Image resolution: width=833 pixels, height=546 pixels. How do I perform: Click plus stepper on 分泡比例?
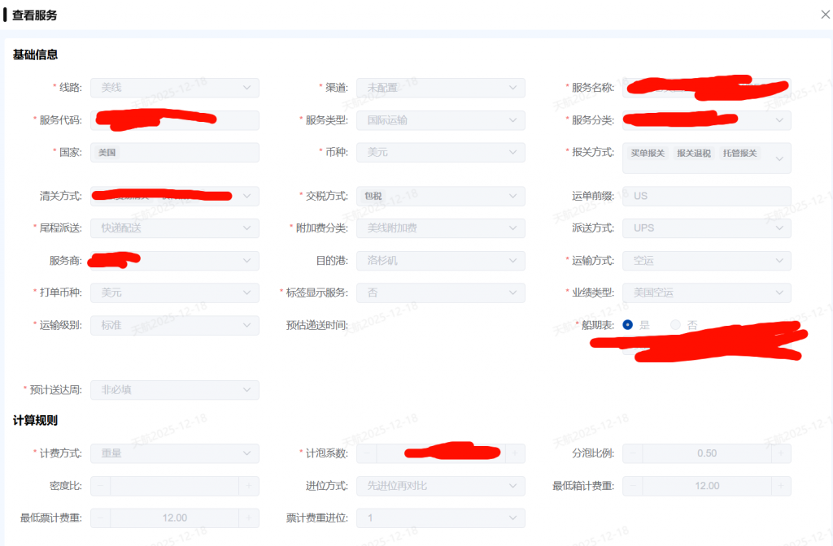[x=781, y=453]
